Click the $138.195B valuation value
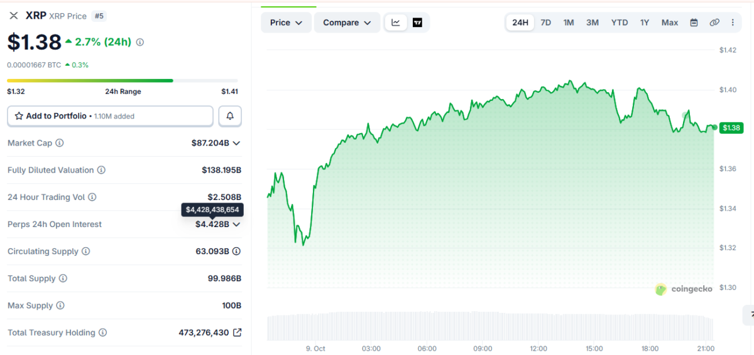 pos(221,170)
